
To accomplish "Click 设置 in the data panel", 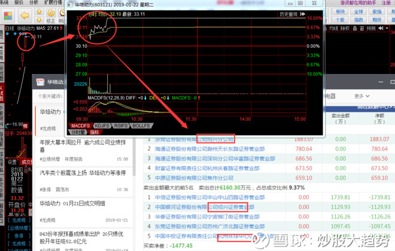I will 12,162.
